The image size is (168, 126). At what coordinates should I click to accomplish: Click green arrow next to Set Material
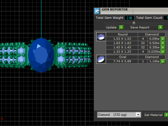coord(166,115)
